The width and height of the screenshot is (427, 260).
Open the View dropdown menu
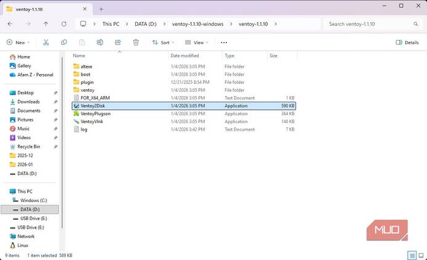coord(197,43)
